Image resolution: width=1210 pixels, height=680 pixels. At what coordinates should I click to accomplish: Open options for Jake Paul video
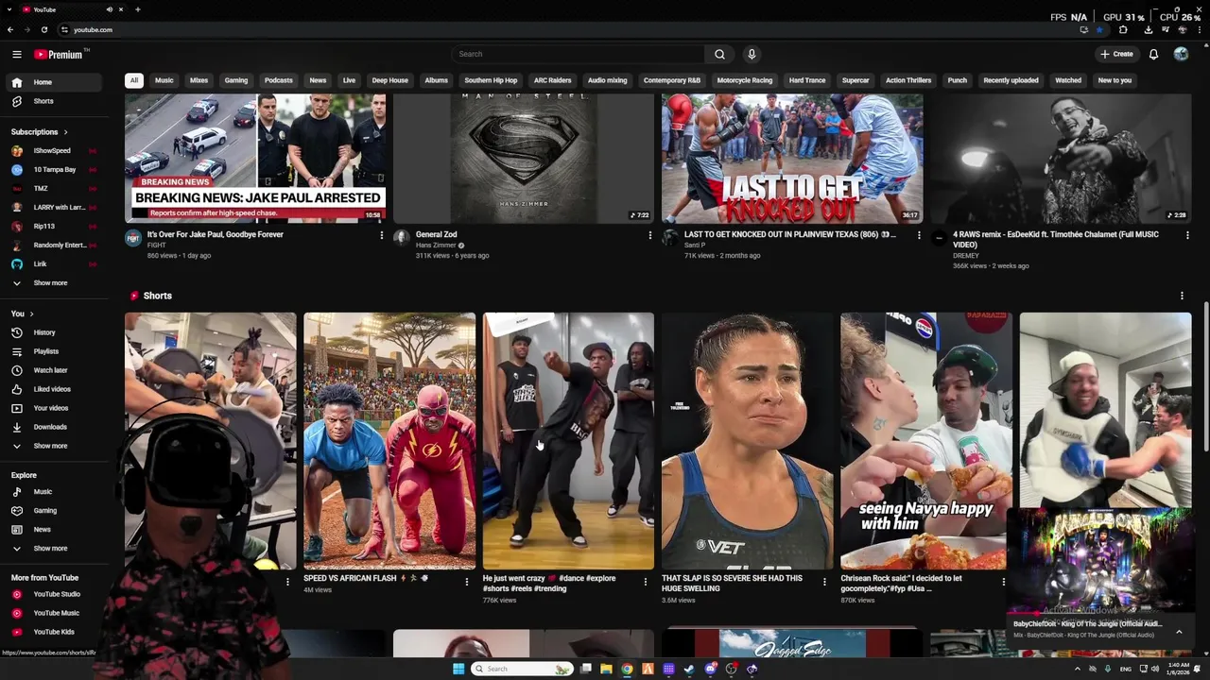(382, 235)
